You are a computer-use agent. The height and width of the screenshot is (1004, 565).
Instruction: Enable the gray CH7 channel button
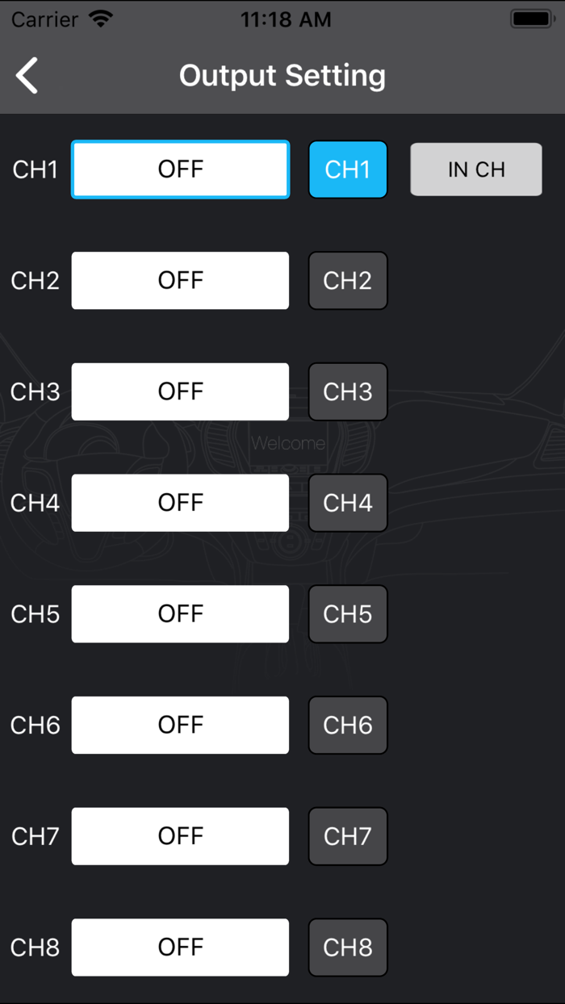pyautogui.click(x=348, y=836)
